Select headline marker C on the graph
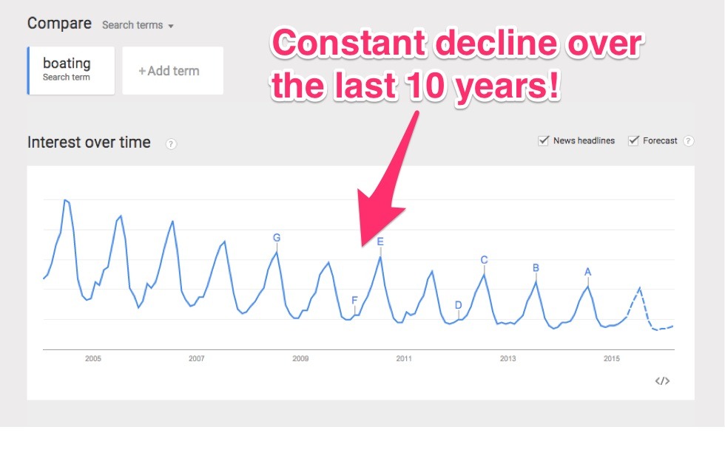This screenshot has height=458, width=725. (484, 260)
